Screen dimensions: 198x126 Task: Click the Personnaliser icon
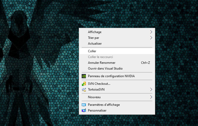point(84,111)
